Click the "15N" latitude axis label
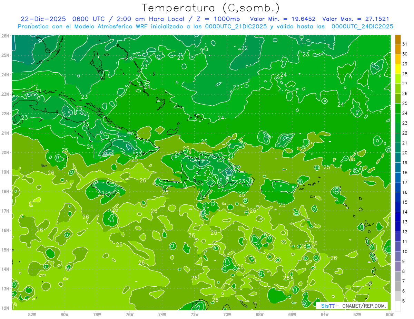The width and height of the screenshot is (414, 319). [x=5, y=249]
